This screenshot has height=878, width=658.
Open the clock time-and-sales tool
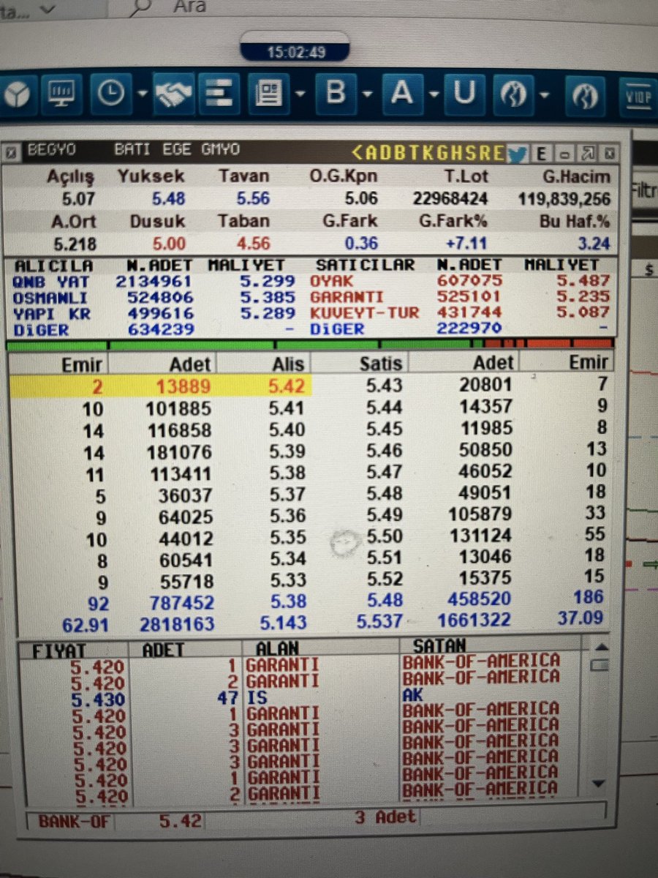click(x=111, y=94)
